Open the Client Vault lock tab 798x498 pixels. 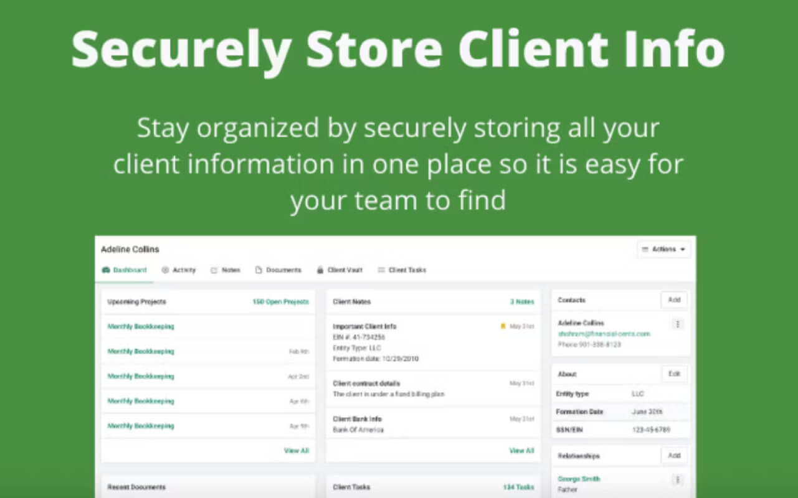pyautogui.click(x=340, y=270)
